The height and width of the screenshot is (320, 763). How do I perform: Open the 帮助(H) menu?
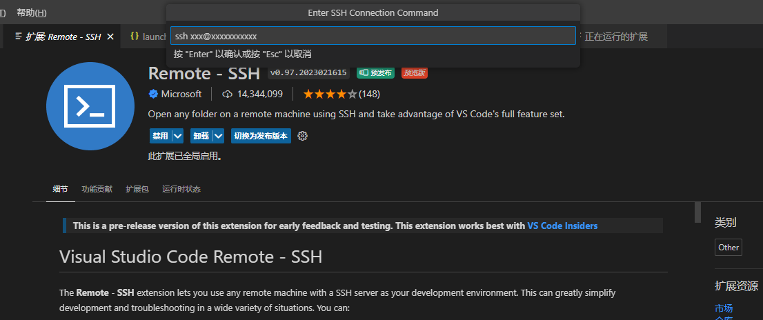pos(32,12)
